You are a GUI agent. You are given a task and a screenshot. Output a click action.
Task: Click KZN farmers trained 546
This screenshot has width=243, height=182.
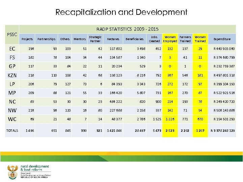coord(185,75)
